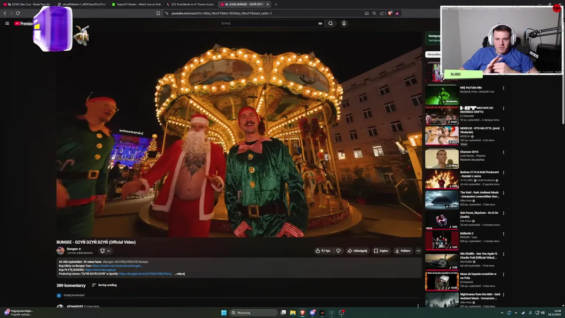Open options for the @Freesh3n24 comment

pyautogui.click(x=418, y=306)
